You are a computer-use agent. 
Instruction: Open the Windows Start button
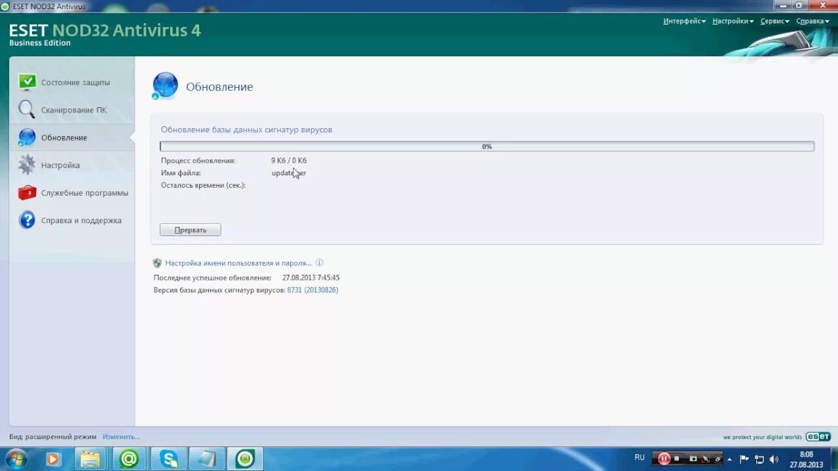(15, 459)
